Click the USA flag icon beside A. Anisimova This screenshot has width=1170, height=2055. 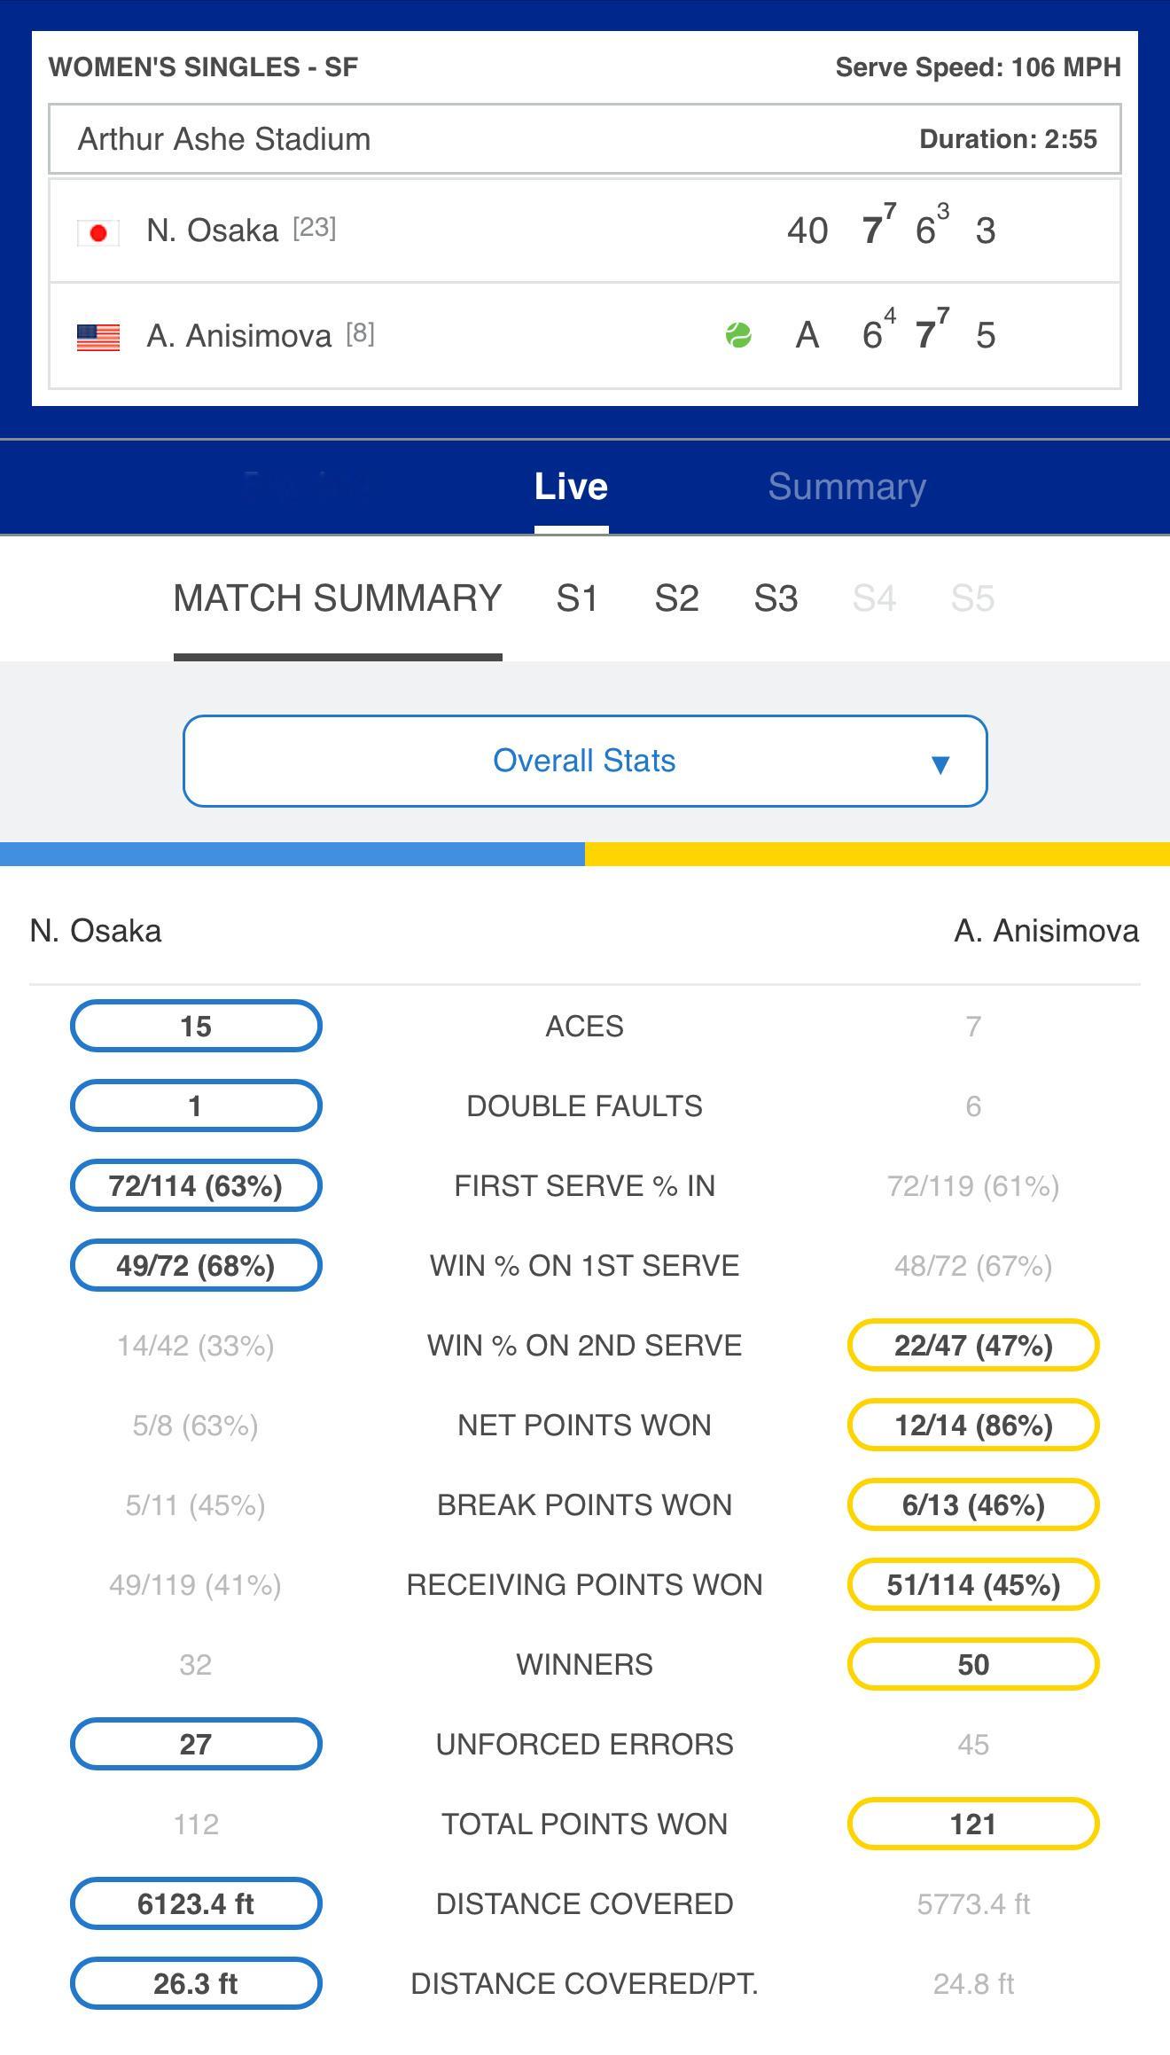98,337
